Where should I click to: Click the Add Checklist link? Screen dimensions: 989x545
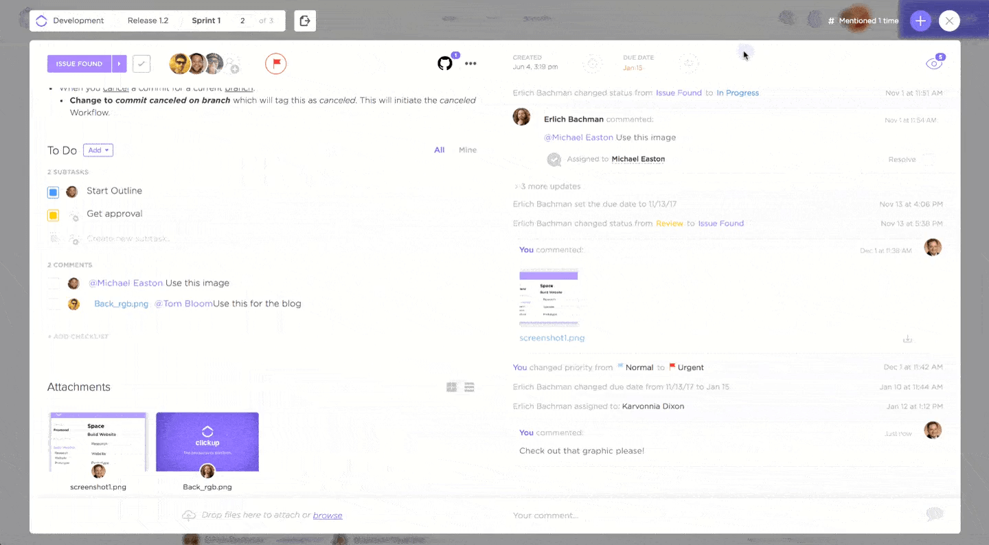78,336
